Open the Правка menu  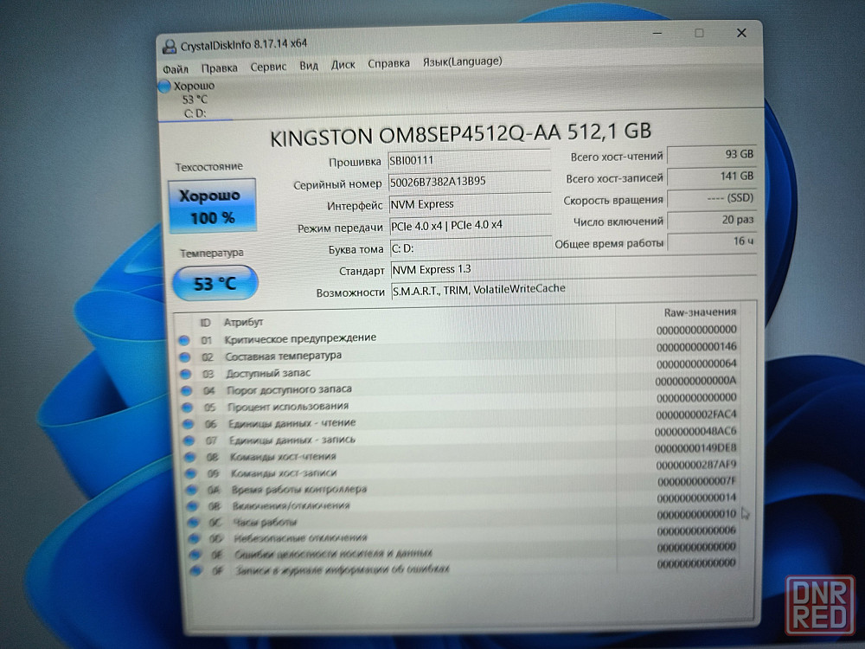219,67
